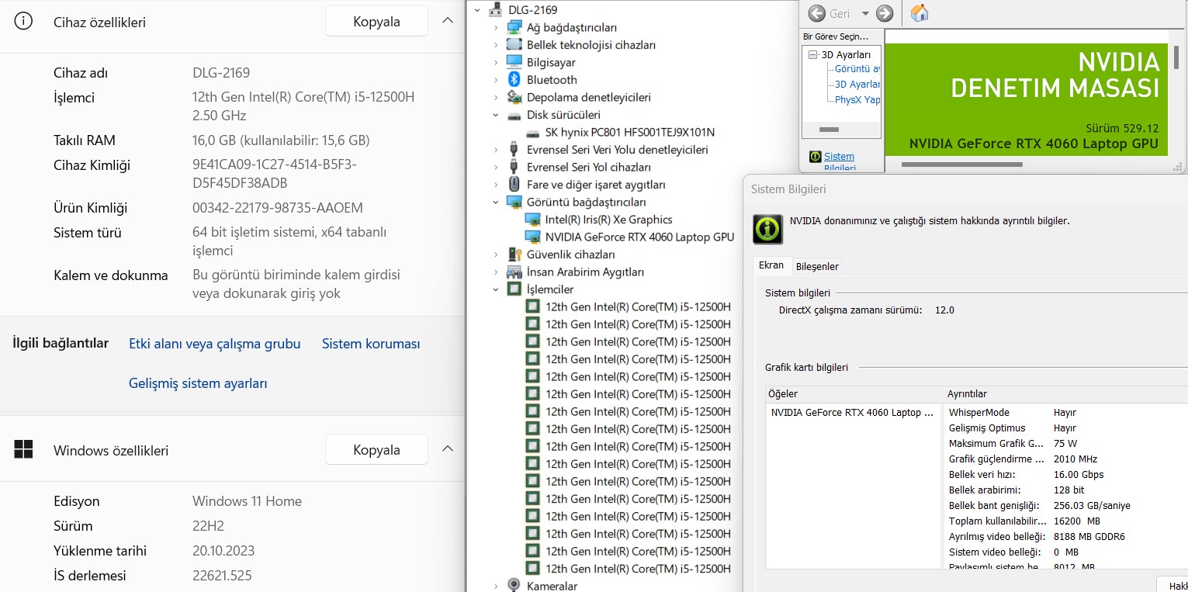
Task: Select the Bellek veri hızı 16.00 Gbps row
Action: pyautogui.click(x=1066, y=475)
